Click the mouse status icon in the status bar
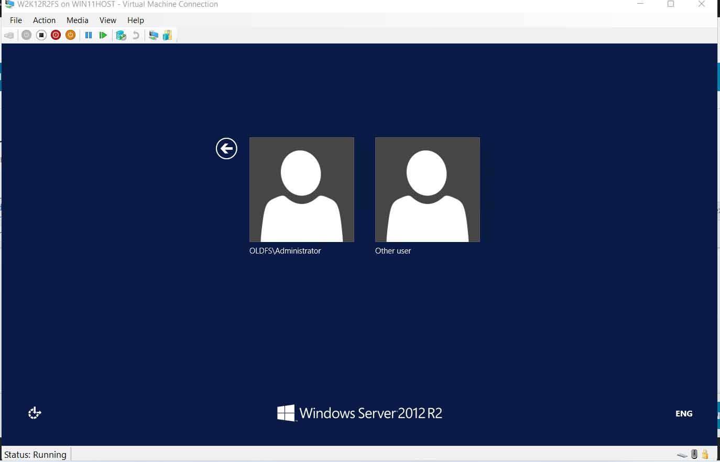720x462 pixels. click(694, 454)
